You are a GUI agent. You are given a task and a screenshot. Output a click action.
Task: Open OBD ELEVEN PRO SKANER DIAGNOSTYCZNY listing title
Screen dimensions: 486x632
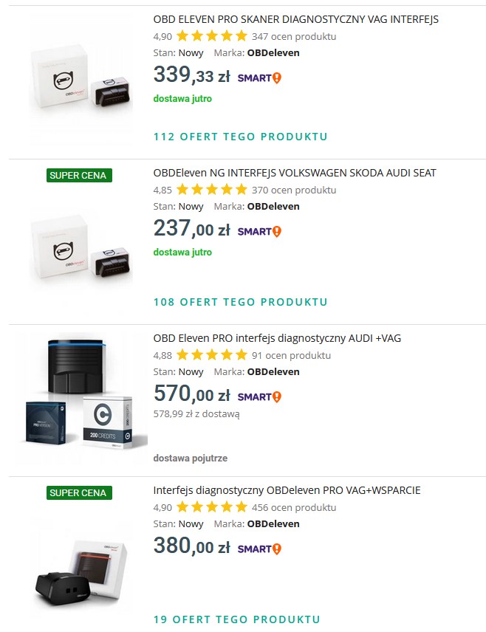tap(295, 19)
